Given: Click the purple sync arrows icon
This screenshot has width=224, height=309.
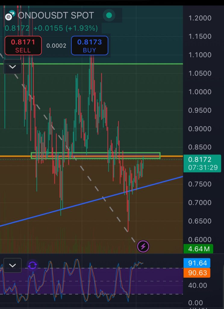Looking at the screenshot, I should click(32, 266).
